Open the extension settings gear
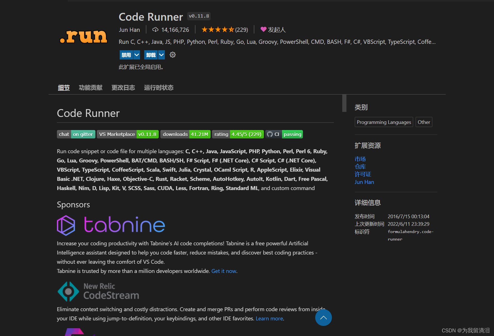The height and width of the screenshot is (336, 494). point(173,55)
